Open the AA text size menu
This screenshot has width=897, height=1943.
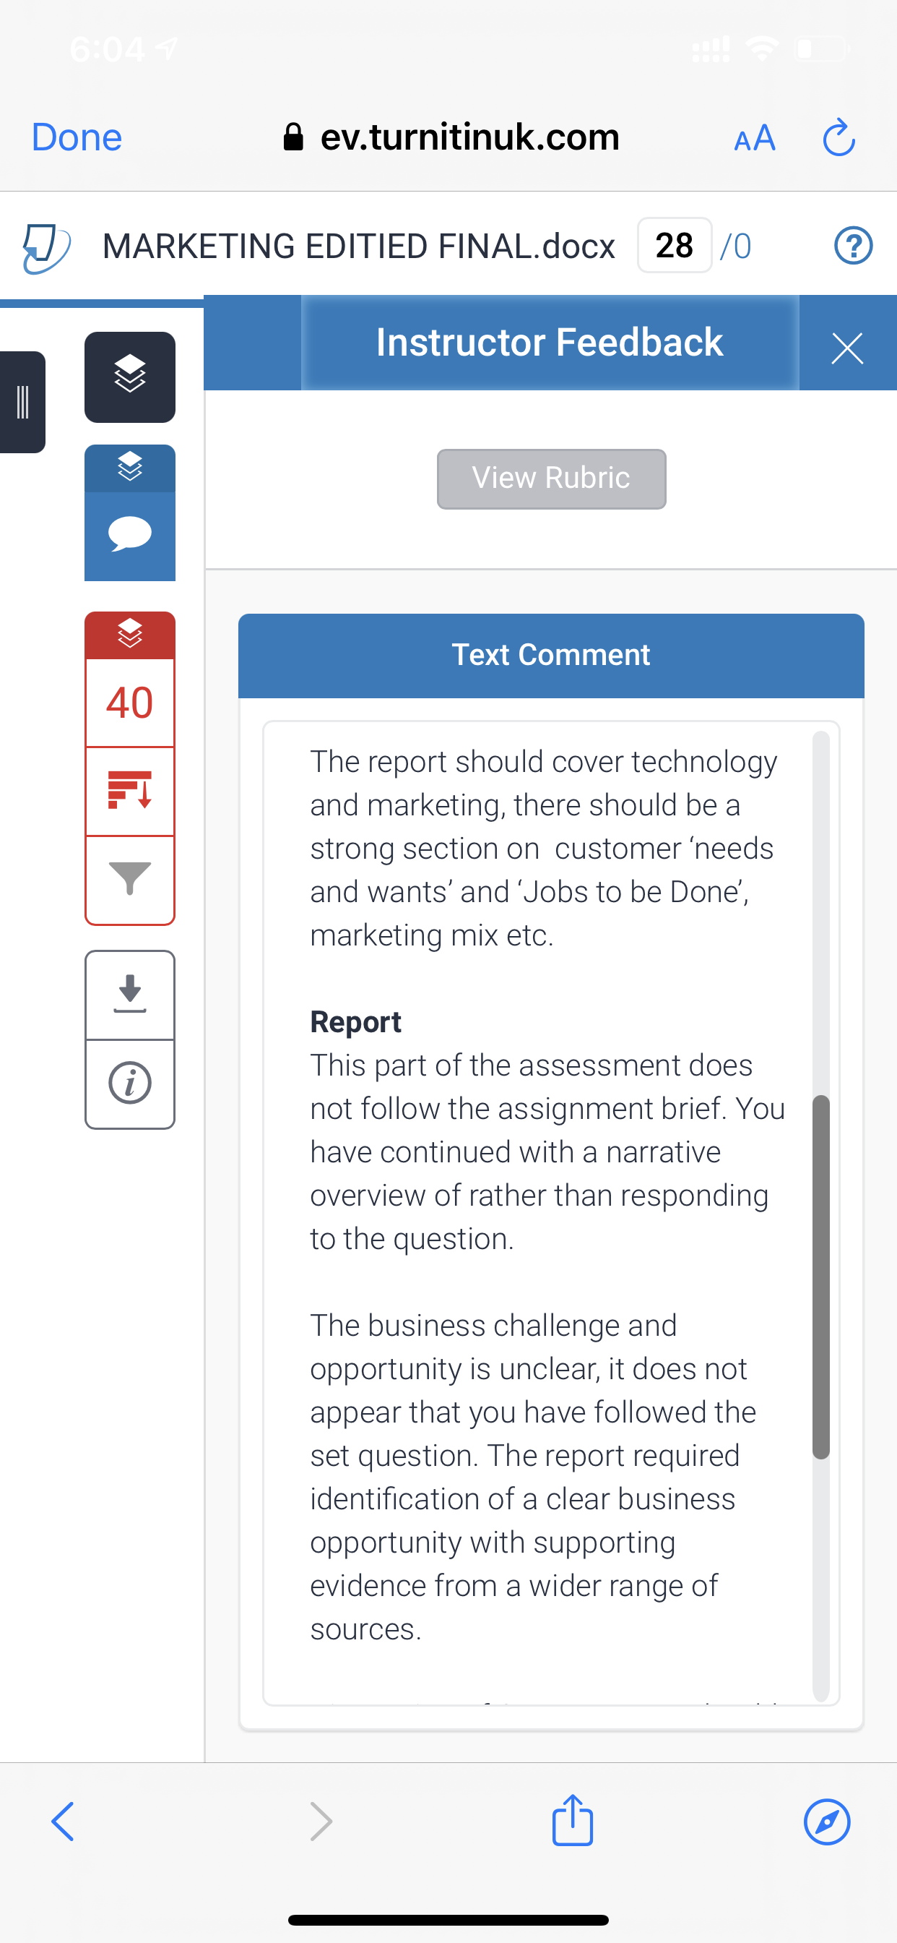click(x=755, y=138)
